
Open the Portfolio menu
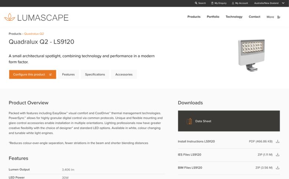(213, 17)
